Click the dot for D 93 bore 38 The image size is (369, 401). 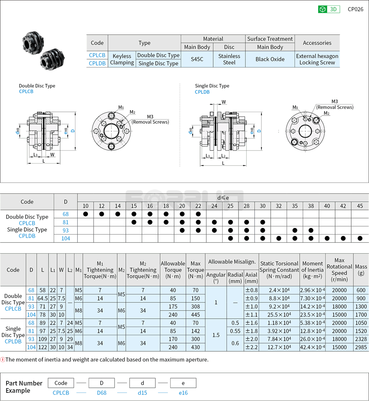(311, 230)
